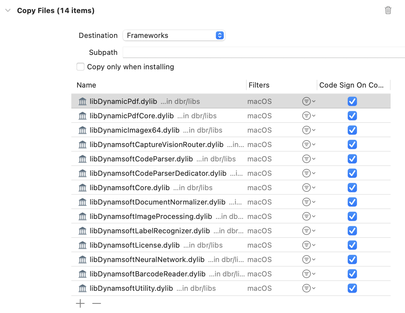Viewport: 405px width, 313px height.
Task: Click the Filters column header
Action: pos(259,85)
